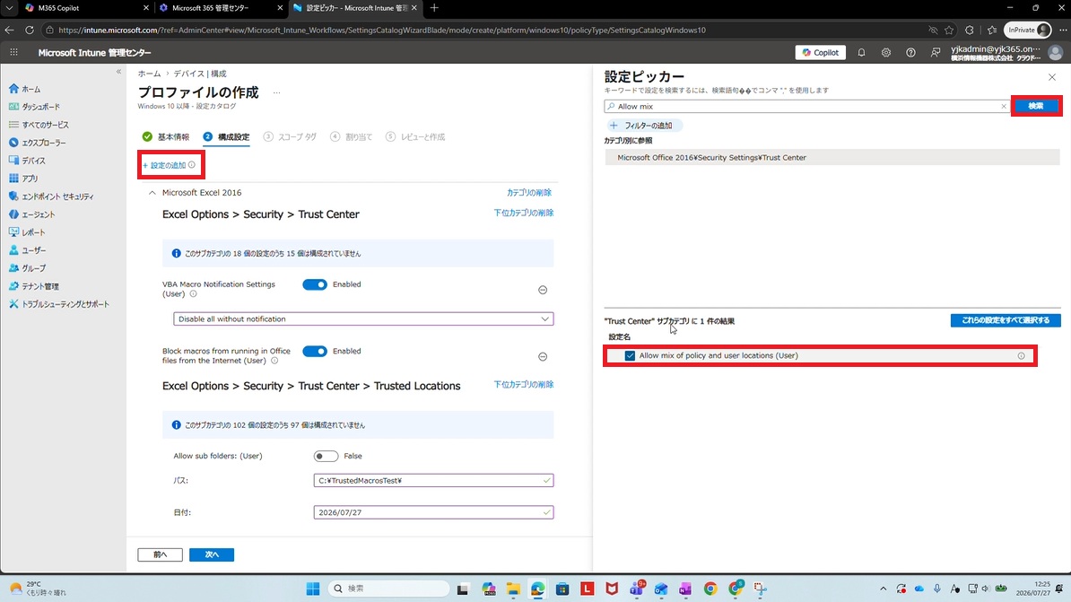Viewport: 1071px width, 602px height.
Task: Go to 割り当て step tab
Action: pyautogui.click(x=352, y=136)
